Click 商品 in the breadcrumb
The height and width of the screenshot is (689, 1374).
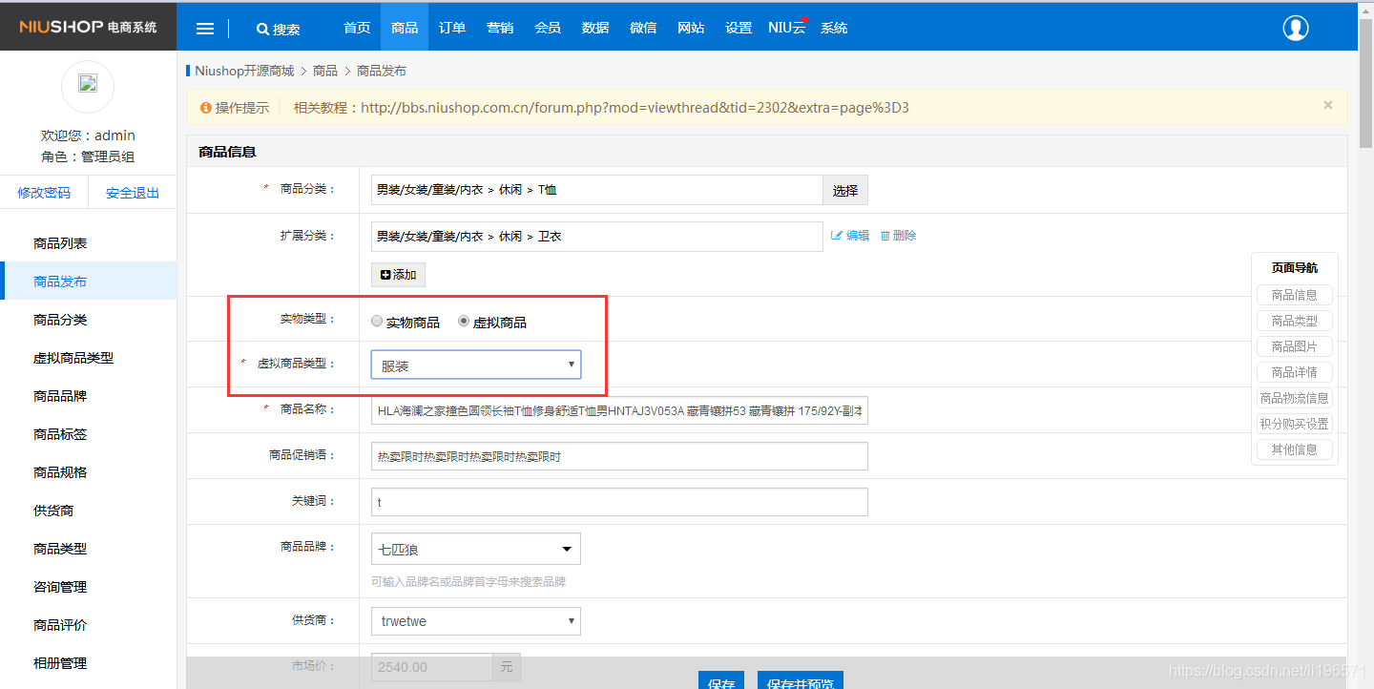(x=325, y=71)
